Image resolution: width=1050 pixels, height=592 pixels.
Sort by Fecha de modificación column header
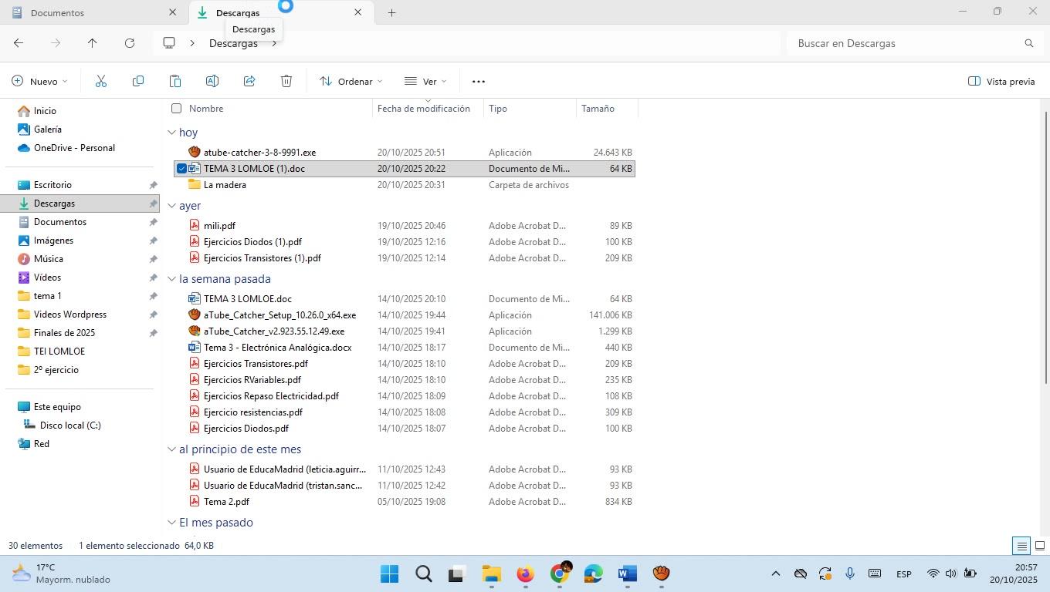coord(424,109)
